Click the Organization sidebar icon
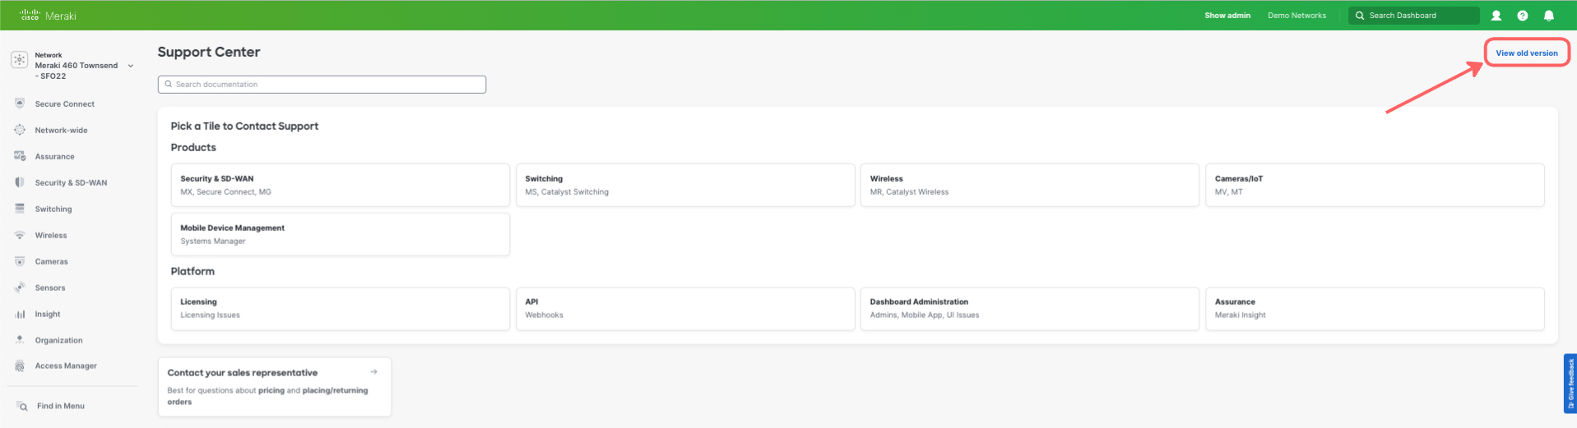Screen dimensions: 1577x428 [x=20, y=339]
